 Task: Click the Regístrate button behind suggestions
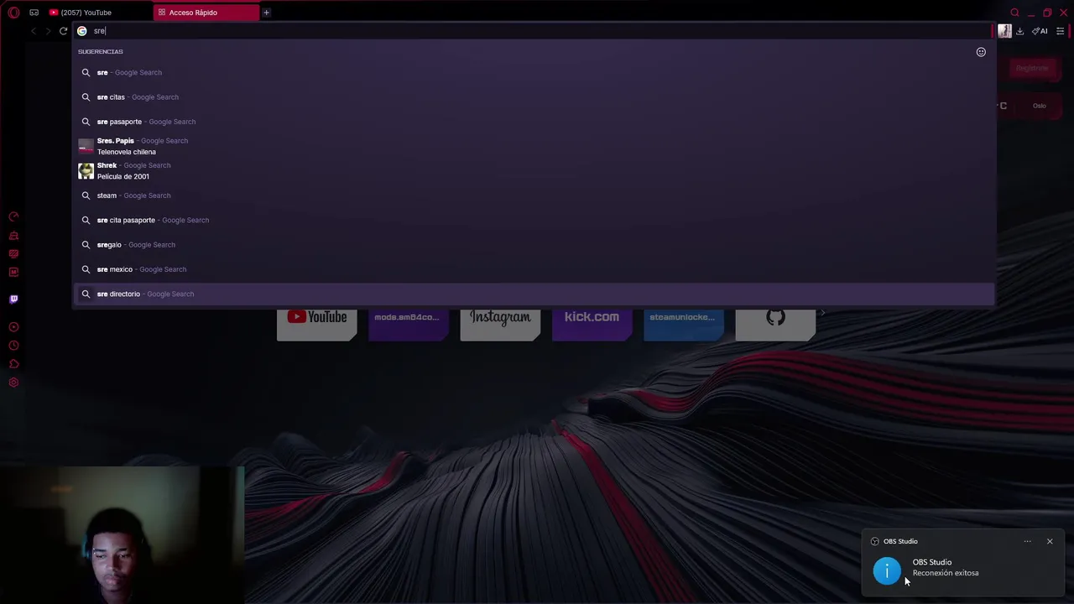1032,68
